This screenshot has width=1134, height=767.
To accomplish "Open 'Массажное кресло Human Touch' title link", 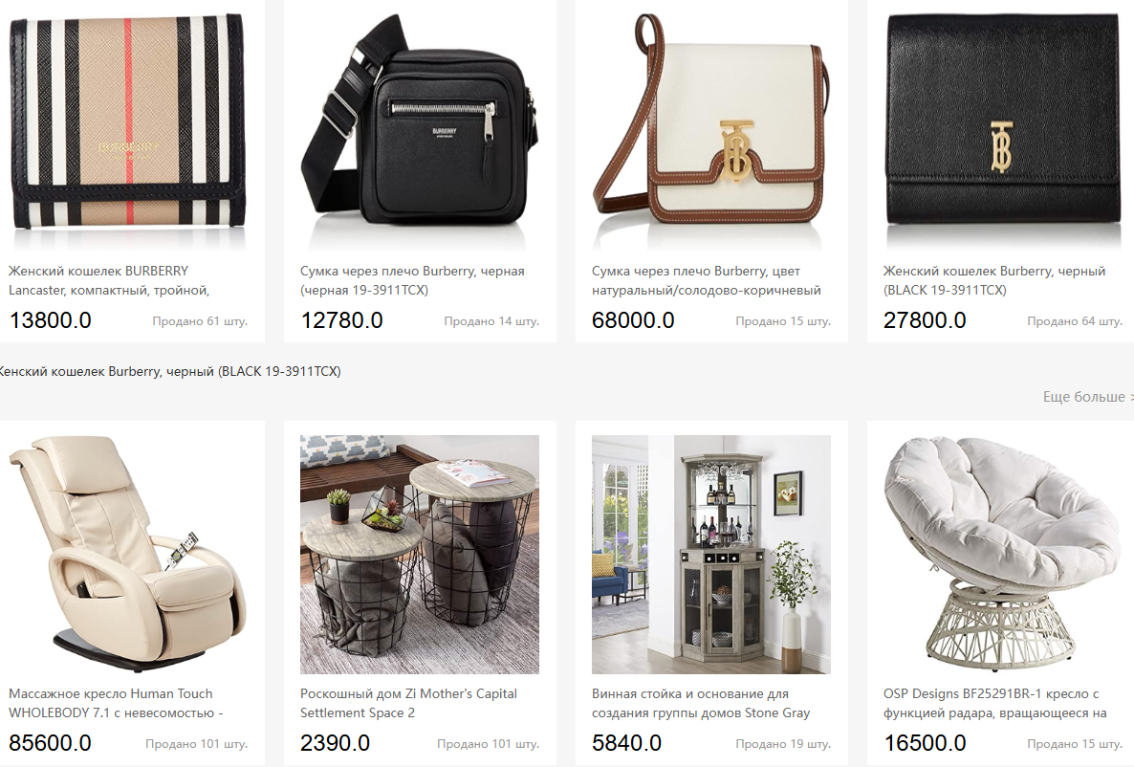I will point(116,703).
